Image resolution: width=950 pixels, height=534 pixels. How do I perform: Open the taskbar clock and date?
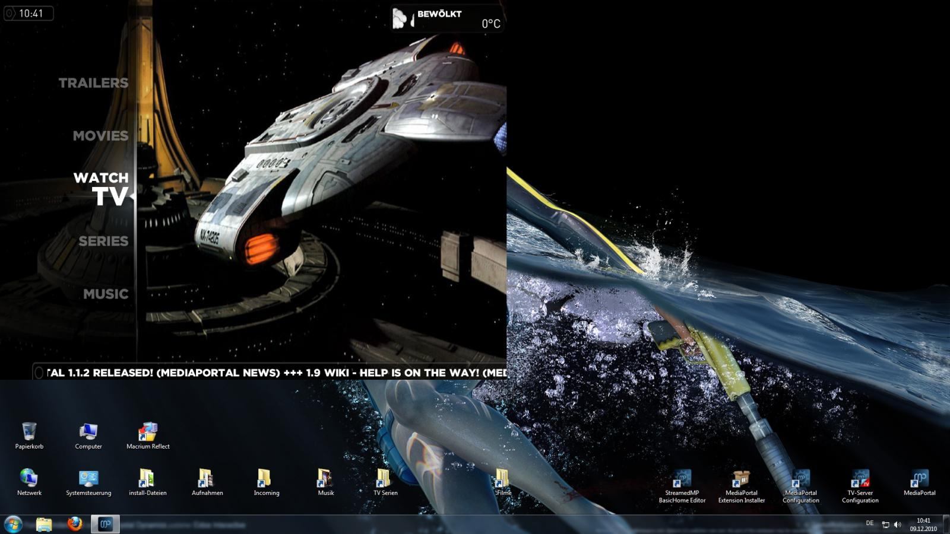pos(923,525)
